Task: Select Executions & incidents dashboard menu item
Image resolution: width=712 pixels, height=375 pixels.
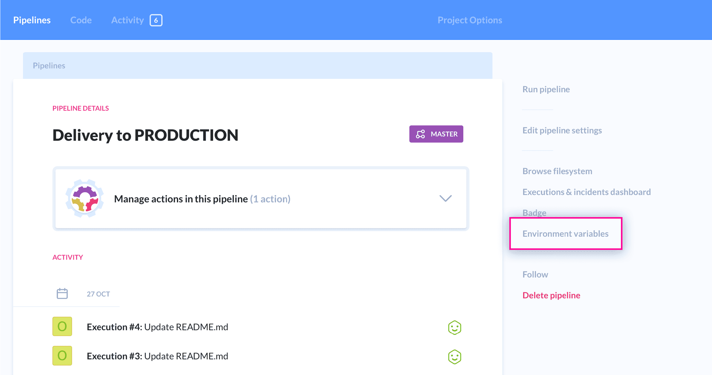Action: (587, 192)
